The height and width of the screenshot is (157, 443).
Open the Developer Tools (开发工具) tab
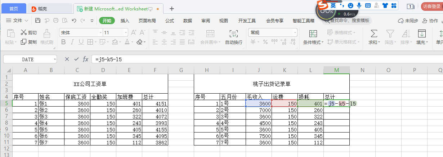tap(247, 21)
